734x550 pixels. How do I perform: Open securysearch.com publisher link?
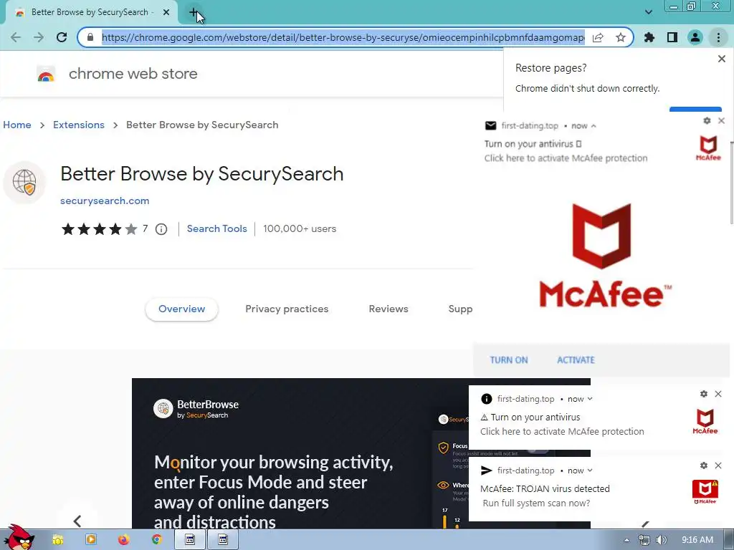[105, 201]
